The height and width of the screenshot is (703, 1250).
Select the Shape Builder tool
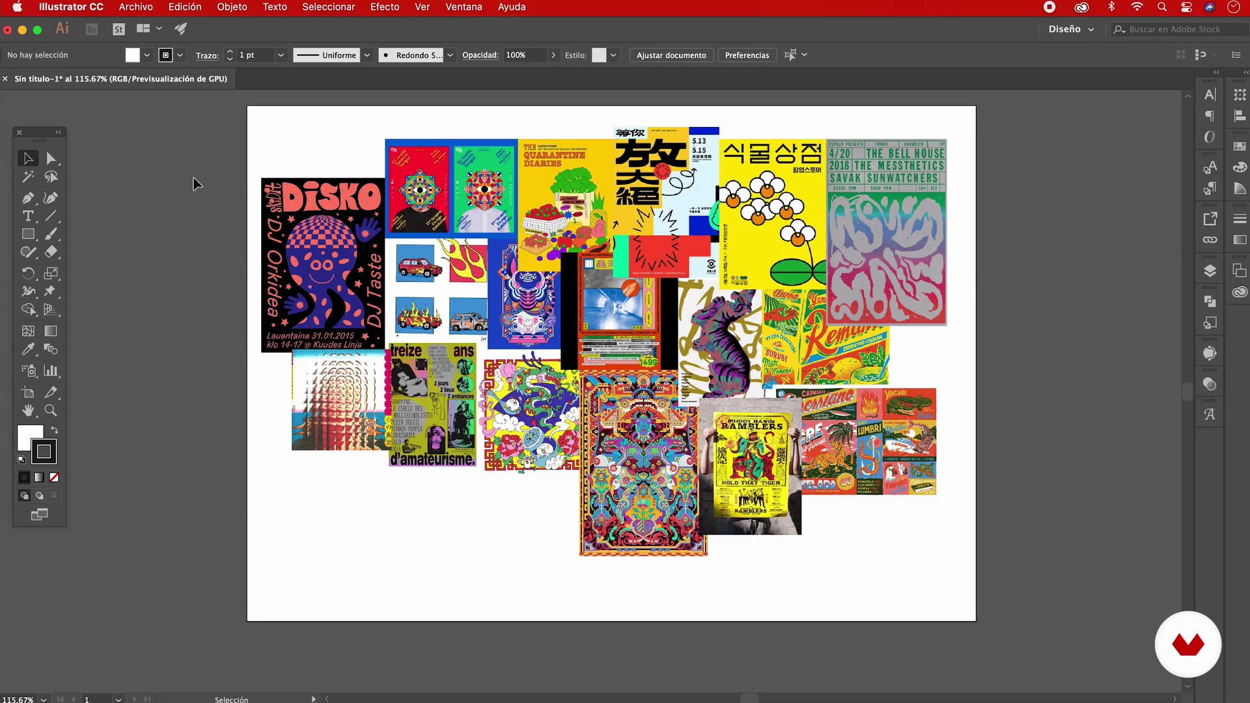click(x=28, y=309)
